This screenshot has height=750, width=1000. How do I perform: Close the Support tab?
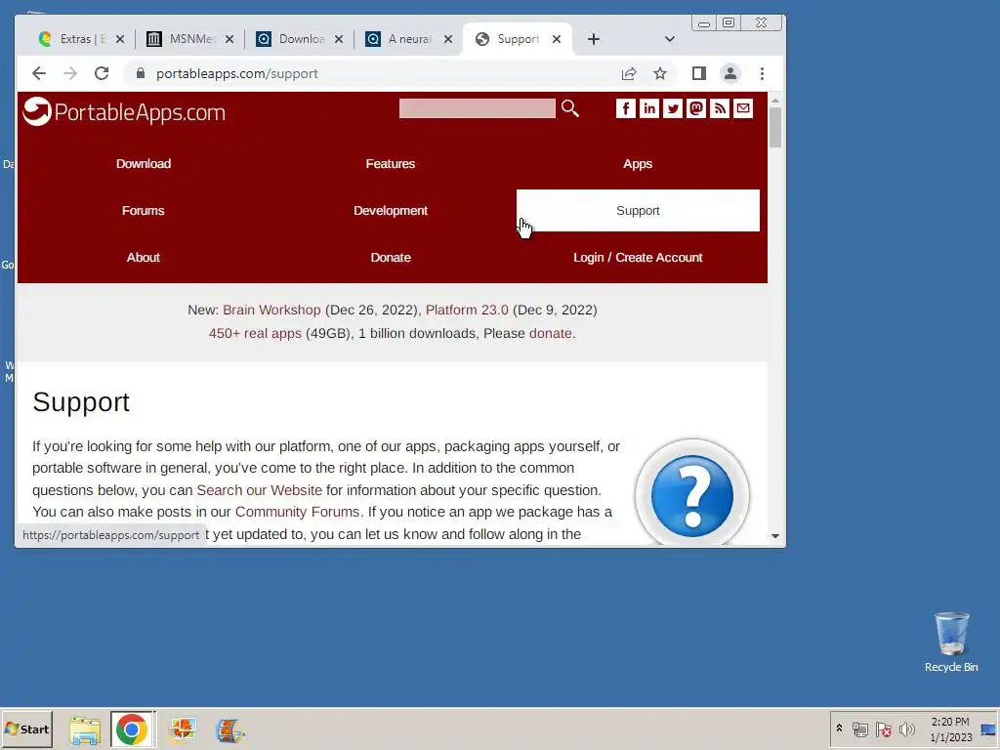pyautogui.click(x=557, y=39)
